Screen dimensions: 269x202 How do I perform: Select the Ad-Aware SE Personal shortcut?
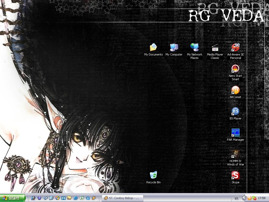point(235,51)
